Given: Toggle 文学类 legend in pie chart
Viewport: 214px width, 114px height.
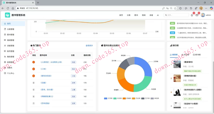Looking at the screenshot, I should pos(108,98).
